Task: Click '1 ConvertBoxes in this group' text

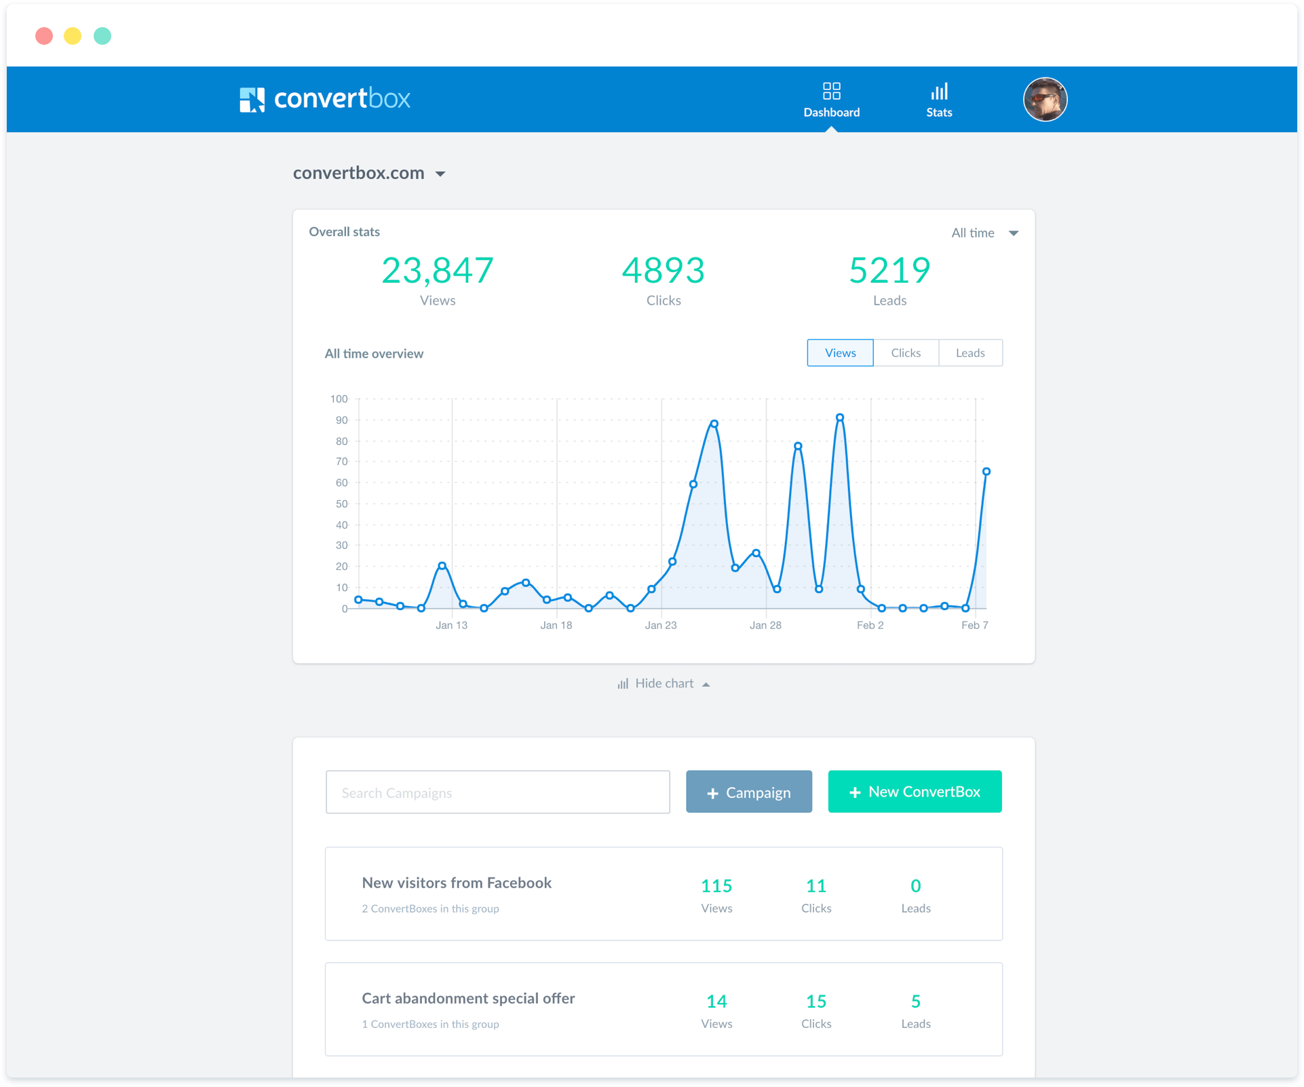Action: (430, 1024)
